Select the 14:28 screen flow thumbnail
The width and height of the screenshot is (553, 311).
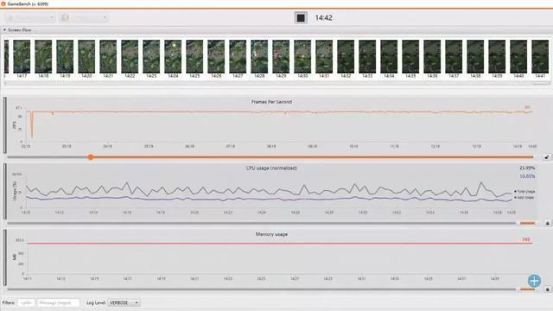pos(259,56)
